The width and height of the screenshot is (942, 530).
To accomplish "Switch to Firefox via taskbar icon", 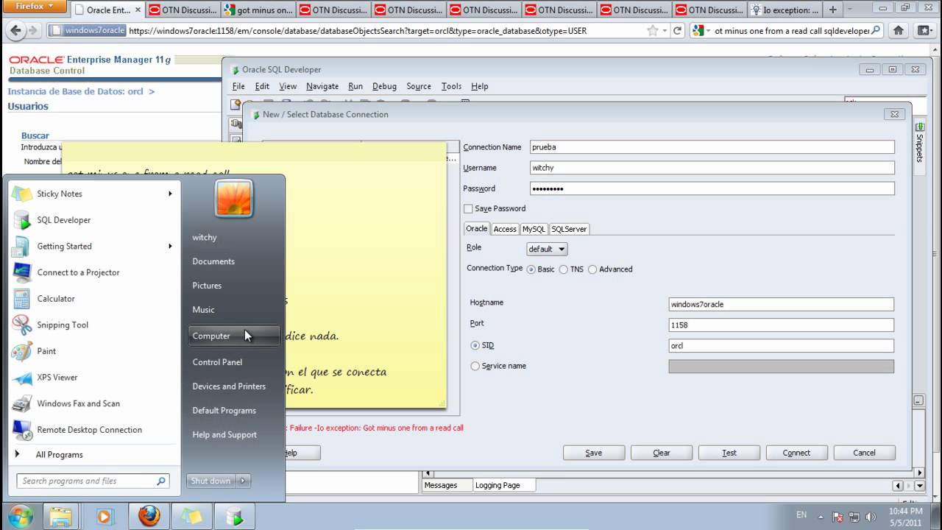I will coord(149,516).
